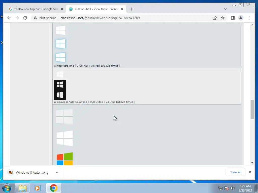Minimize the Chrome window
The width and height of the screenshot is (258, 193).
point(234,5)
